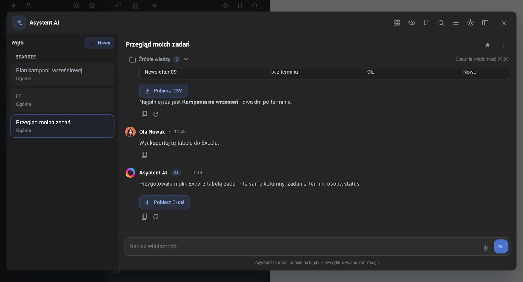Image resolution: width=523 pixels, height=282 pixels.
Task: Click the Asystent AI sparkle logo
Action: 19,22
